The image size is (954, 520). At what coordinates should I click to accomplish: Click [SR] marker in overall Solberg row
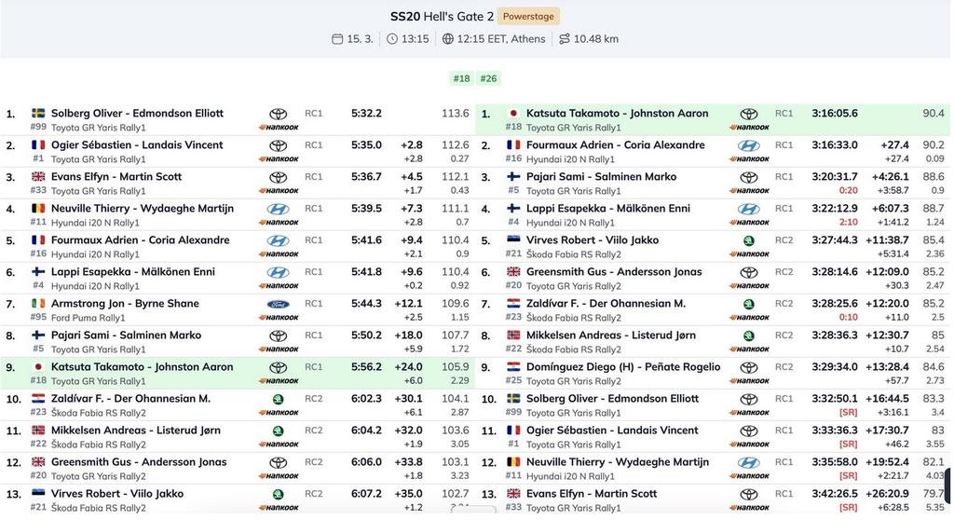(x=848, y=412)
